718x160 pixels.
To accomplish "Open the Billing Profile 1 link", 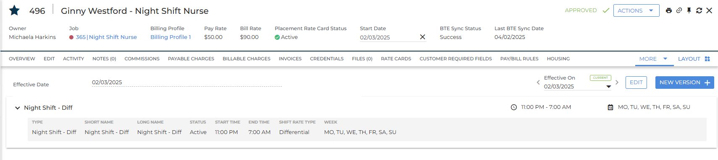I will [171, 37].
